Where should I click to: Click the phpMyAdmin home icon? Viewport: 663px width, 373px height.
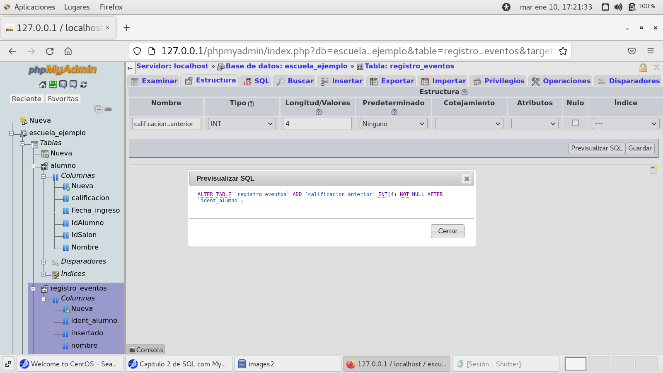click(43, 85)
